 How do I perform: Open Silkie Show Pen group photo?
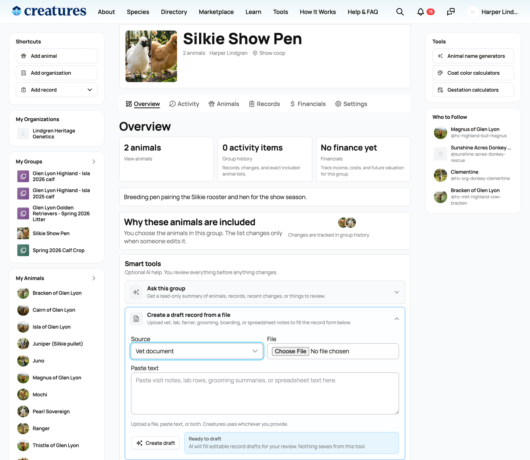pos(151,56)
